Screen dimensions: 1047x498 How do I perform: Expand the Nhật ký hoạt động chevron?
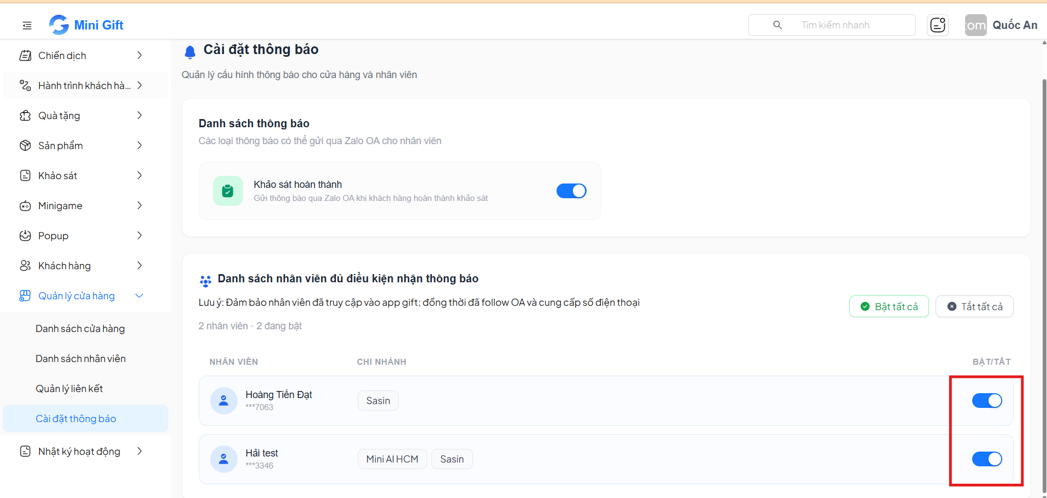[139, 451]
